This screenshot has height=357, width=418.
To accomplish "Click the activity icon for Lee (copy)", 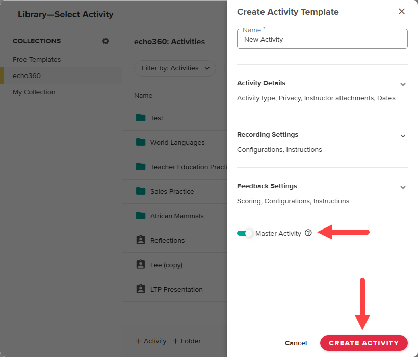I will tap(141, 265).
